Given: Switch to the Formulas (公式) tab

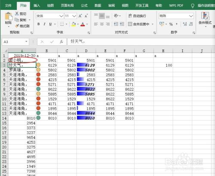Looking at the screenshot, I should coord(84,6).
